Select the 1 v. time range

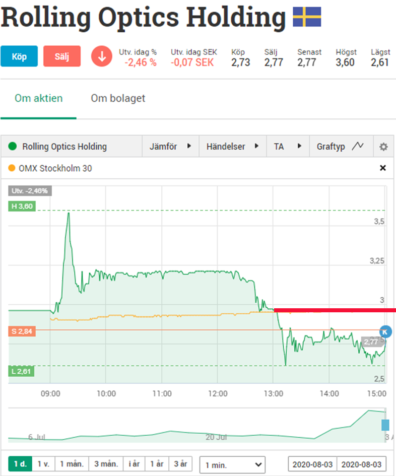(43, 464)
